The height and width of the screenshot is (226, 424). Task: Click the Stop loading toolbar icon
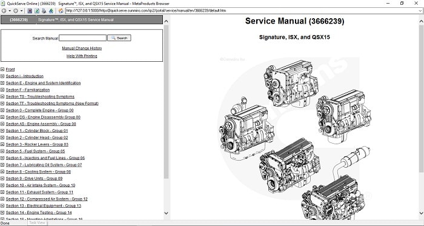click(x=30, y=11)
